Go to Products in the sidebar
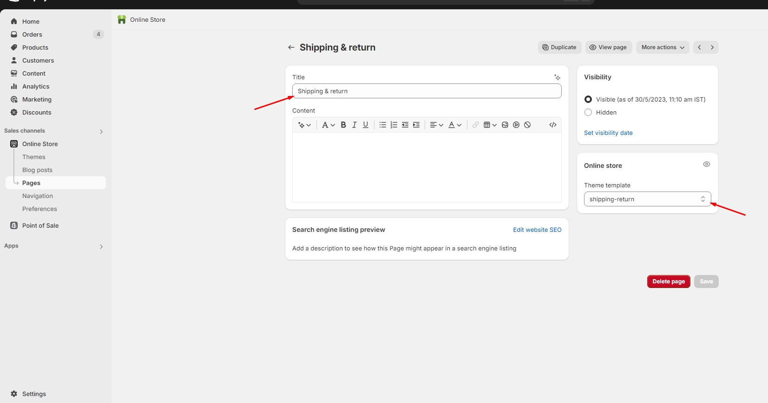Image resolution: width=768 pixels, height=403 pixels. tap(35, 47)
